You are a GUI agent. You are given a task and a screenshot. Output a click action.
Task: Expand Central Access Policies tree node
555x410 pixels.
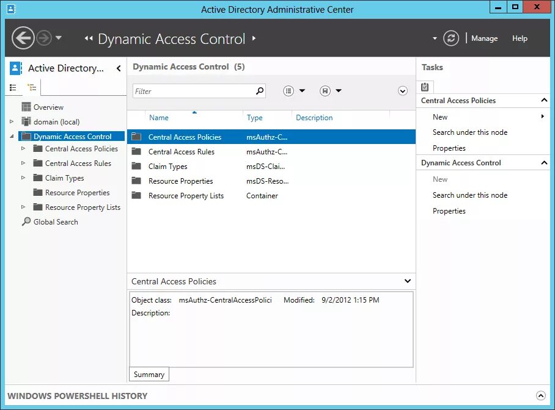23,148
